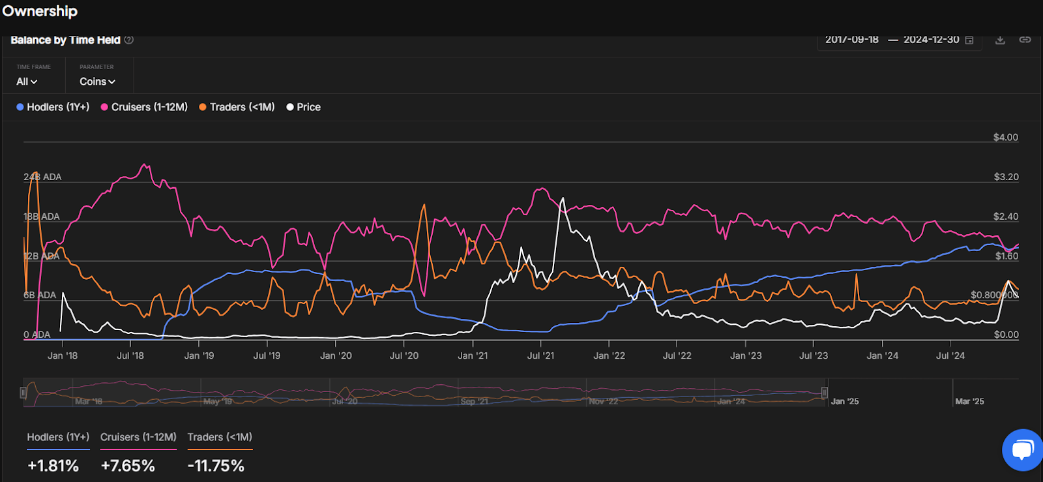The height and width of the screenshot is (482, 1043).
Task: Grab the left range navigator handle
Action: pyautogui.click(x=23, y=393)
